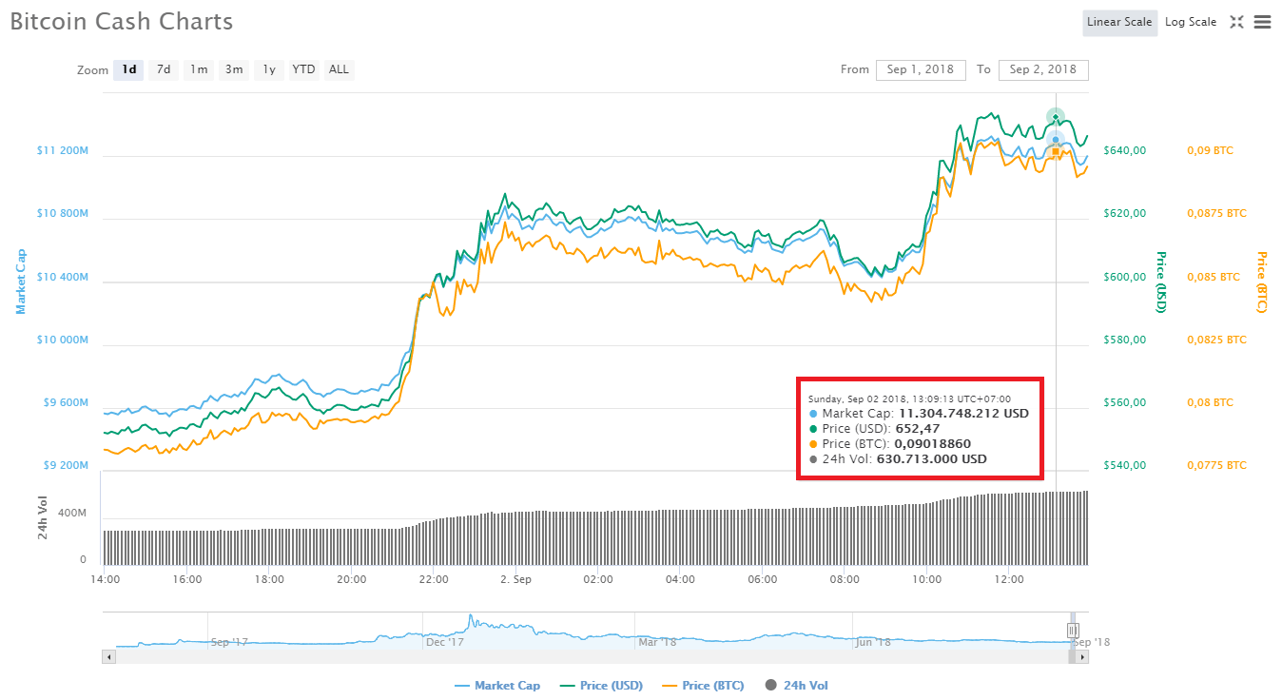Click the Mar '18 navigator label

[657, 642]
